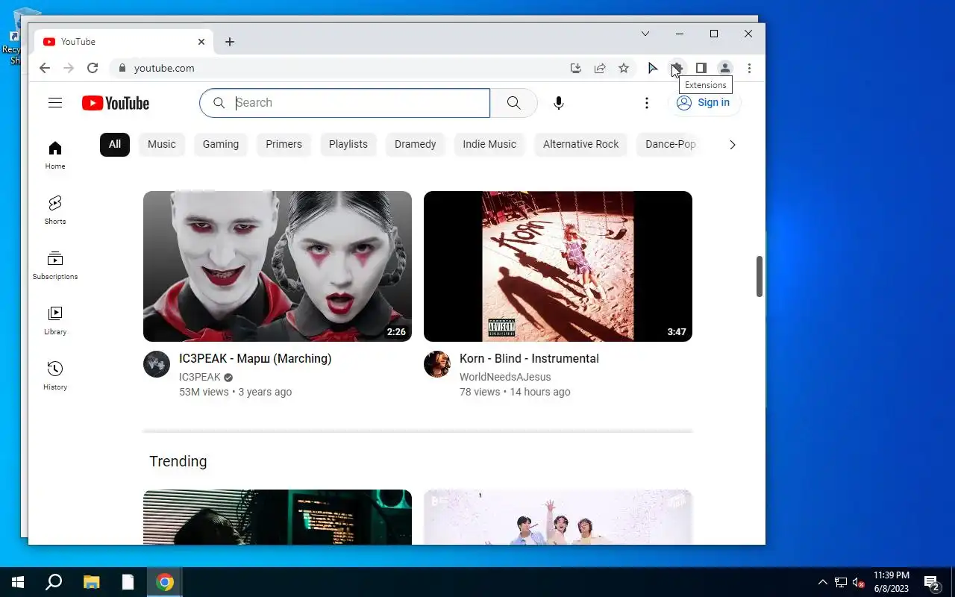Open Windows taskbar search
This screenshot has height=597, width=955.
pyautogui.click(x=54, y=582)
